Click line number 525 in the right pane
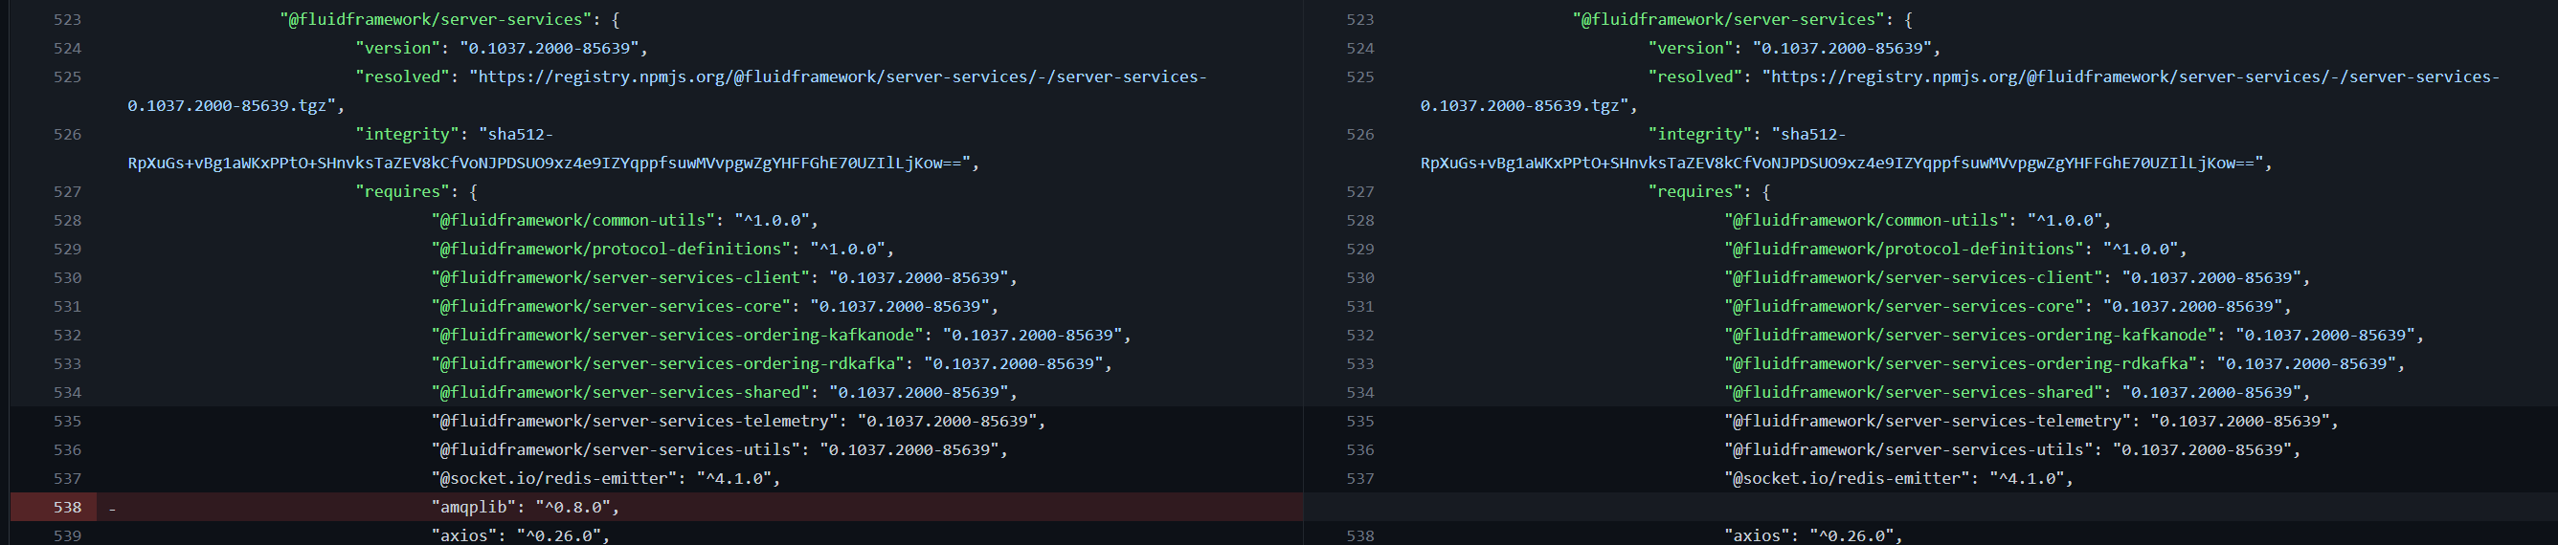 pos(1360,77)
